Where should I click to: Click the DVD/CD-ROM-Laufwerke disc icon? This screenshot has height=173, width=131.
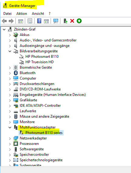(16, 89)
